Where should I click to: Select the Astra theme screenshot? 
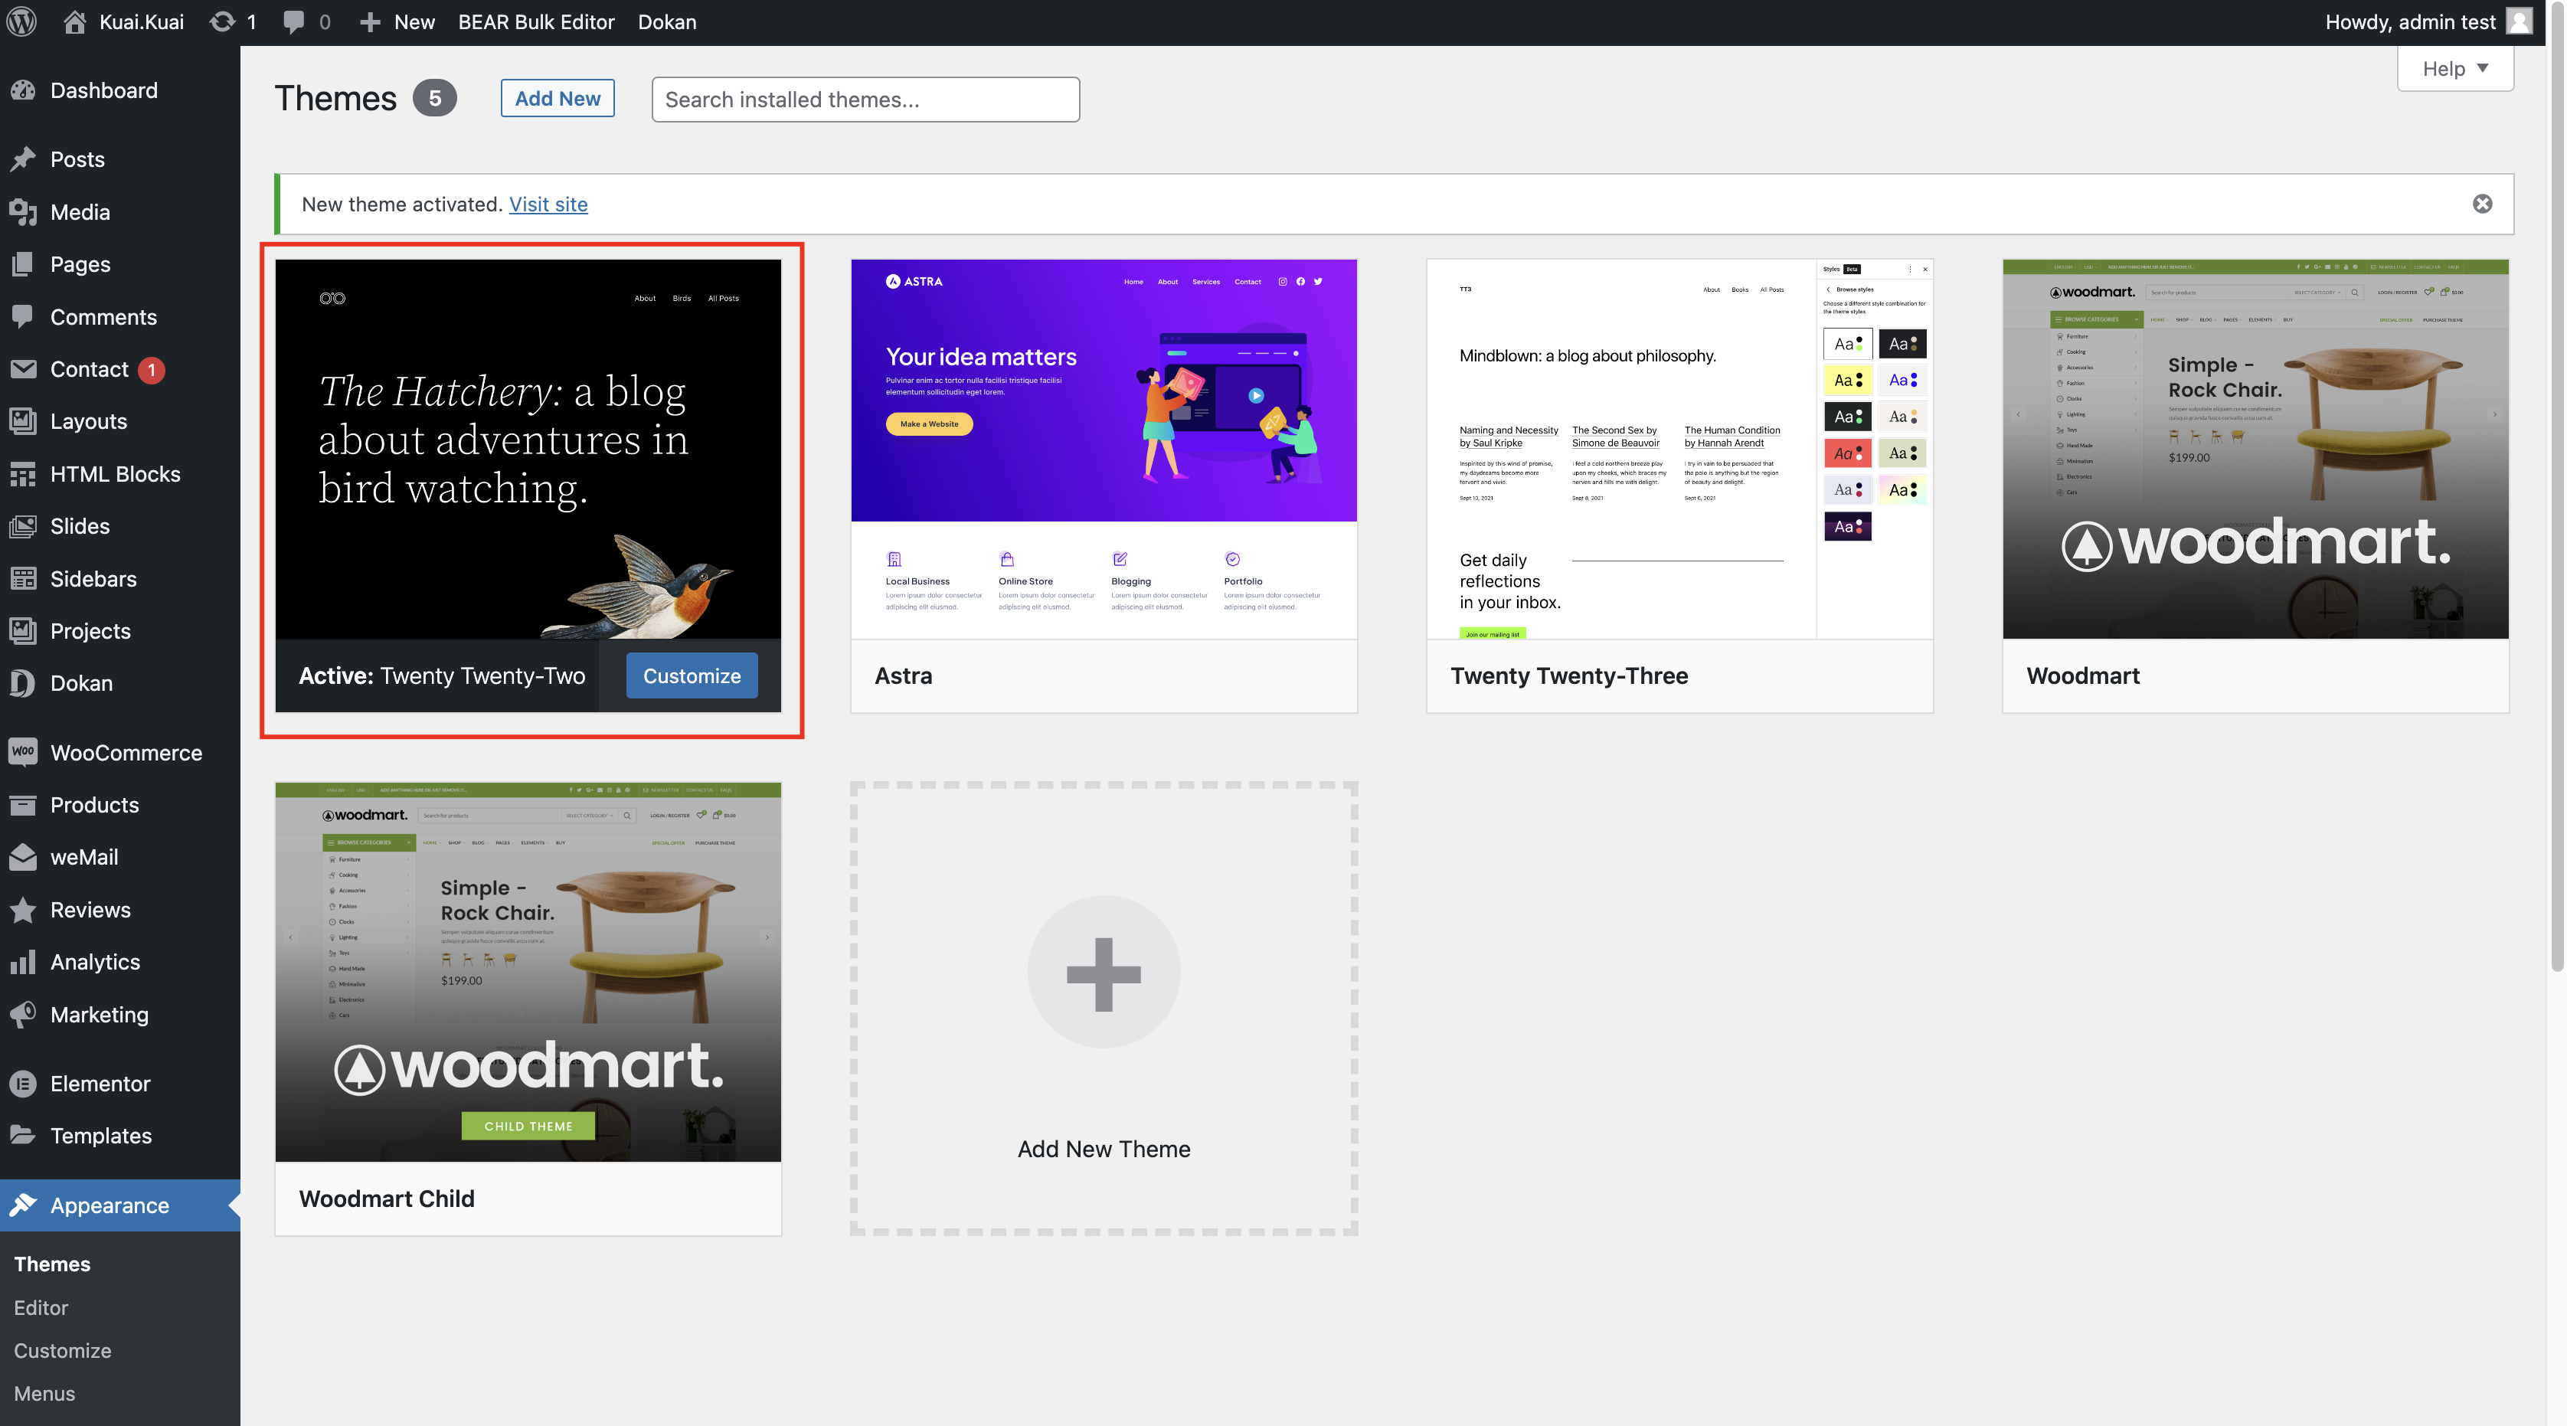(x=1103, y=449)
